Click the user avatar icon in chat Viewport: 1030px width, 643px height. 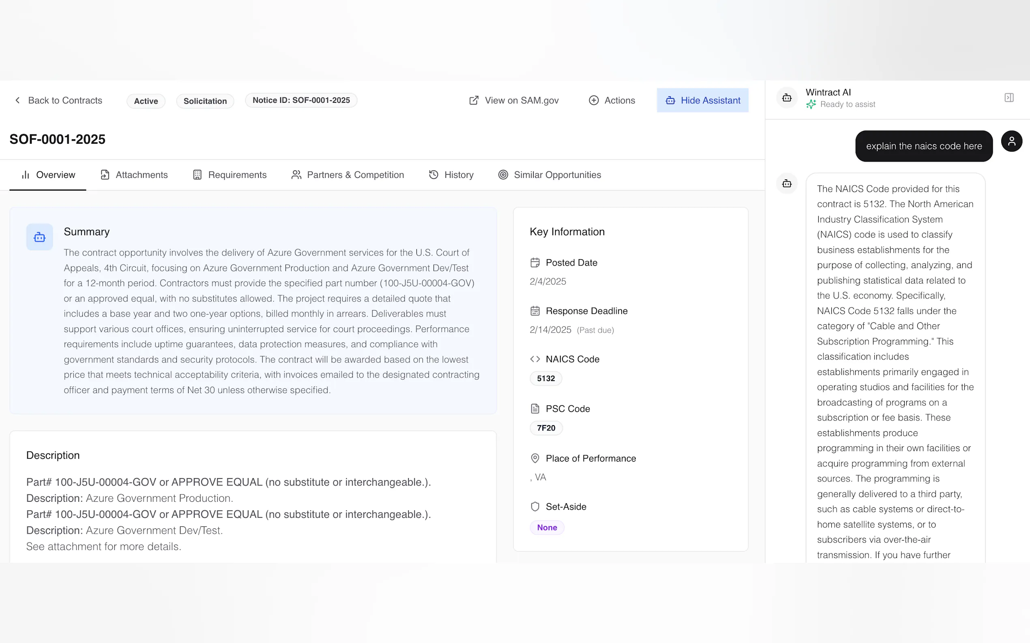point(1011,141)
